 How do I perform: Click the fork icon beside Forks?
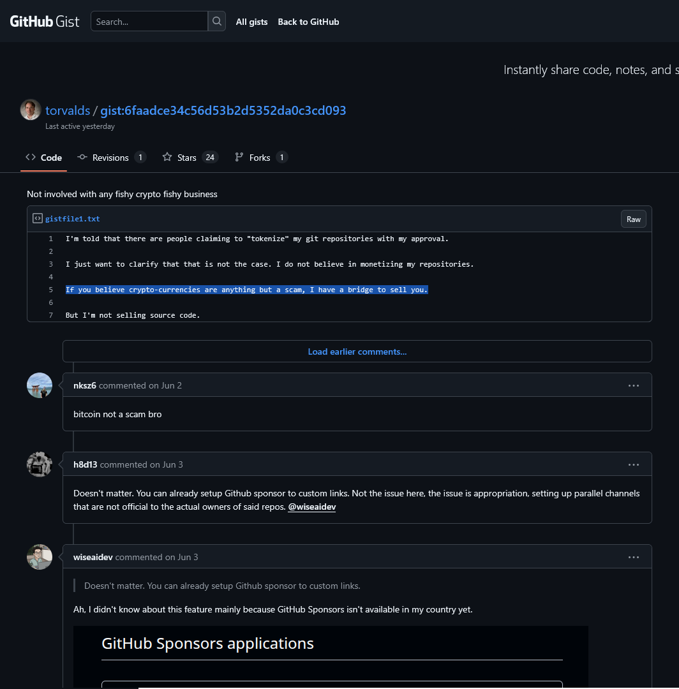tap(239, 157)
